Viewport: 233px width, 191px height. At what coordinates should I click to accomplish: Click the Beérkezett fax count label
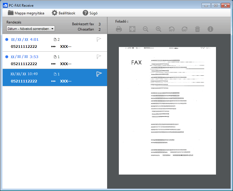[x=83, y=24]
